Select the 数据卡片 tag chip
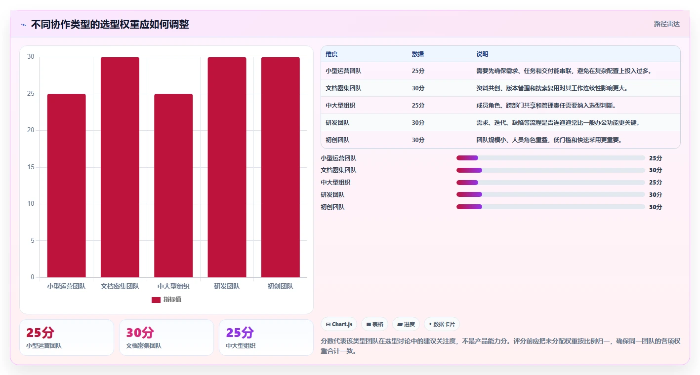700x375 pixels. click(x=442, y=324)
